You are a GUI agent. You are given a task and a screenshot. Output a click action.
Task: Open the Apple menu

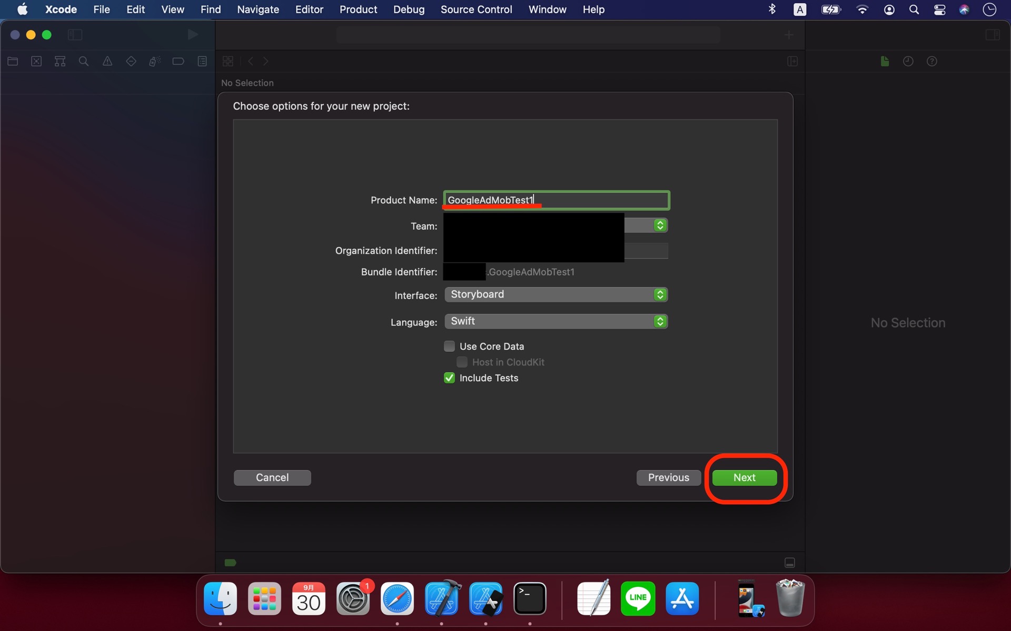22,9
